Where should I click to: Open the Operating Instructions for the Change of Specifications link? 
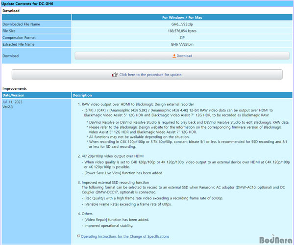[125, 236]
